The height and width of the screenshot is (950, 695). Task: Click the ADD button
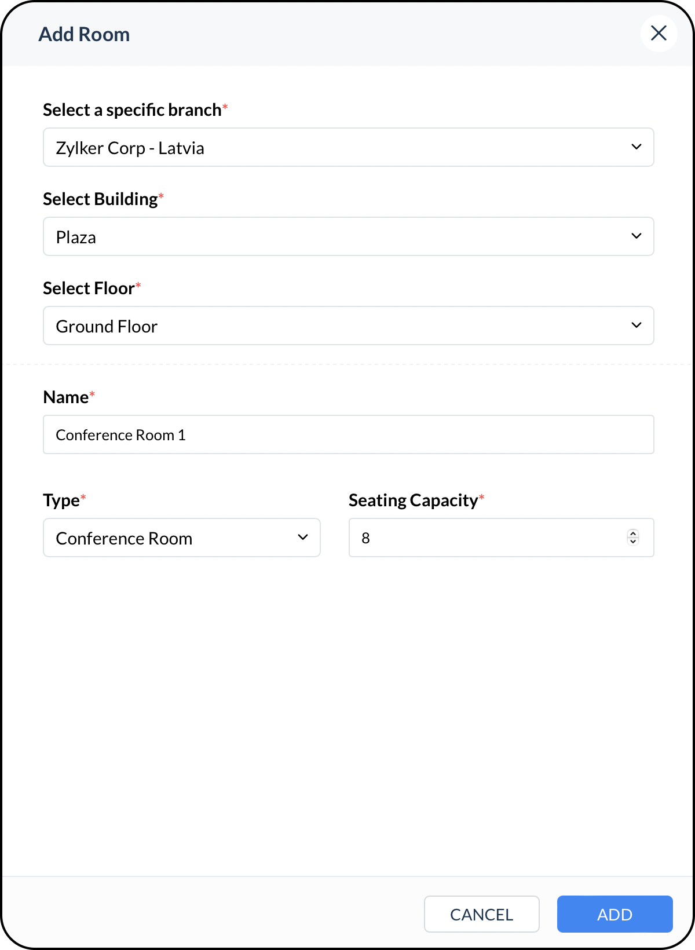click(614, 914)
